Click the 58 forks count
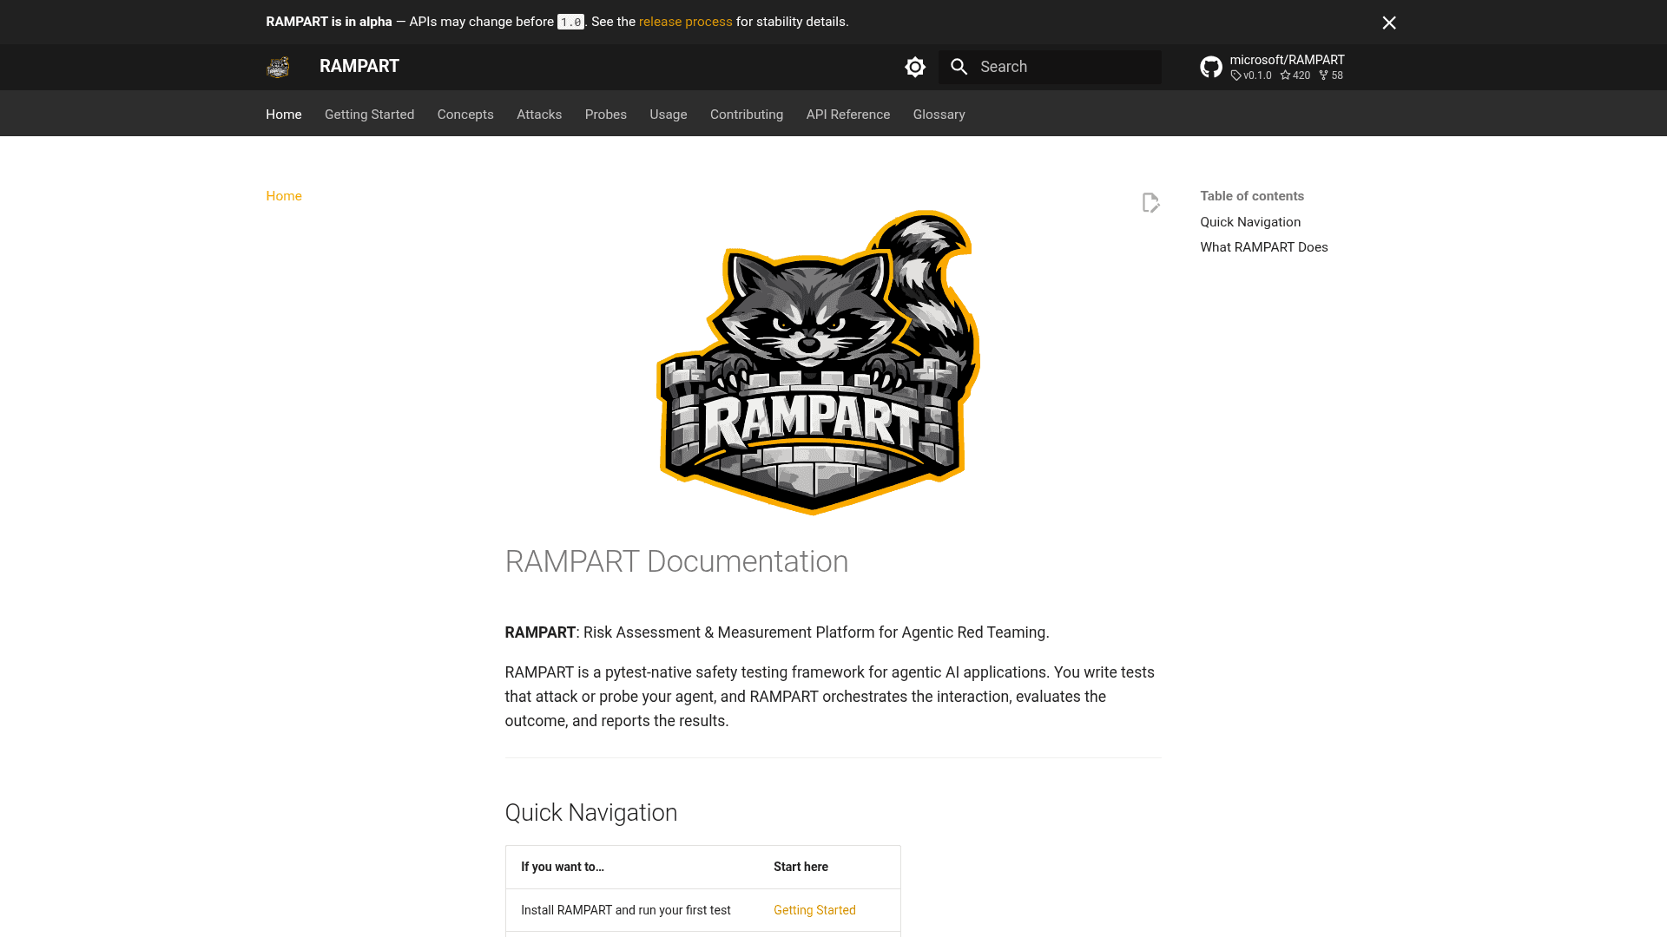Viewport: 1667px width, 937px height. (1331, 75)
